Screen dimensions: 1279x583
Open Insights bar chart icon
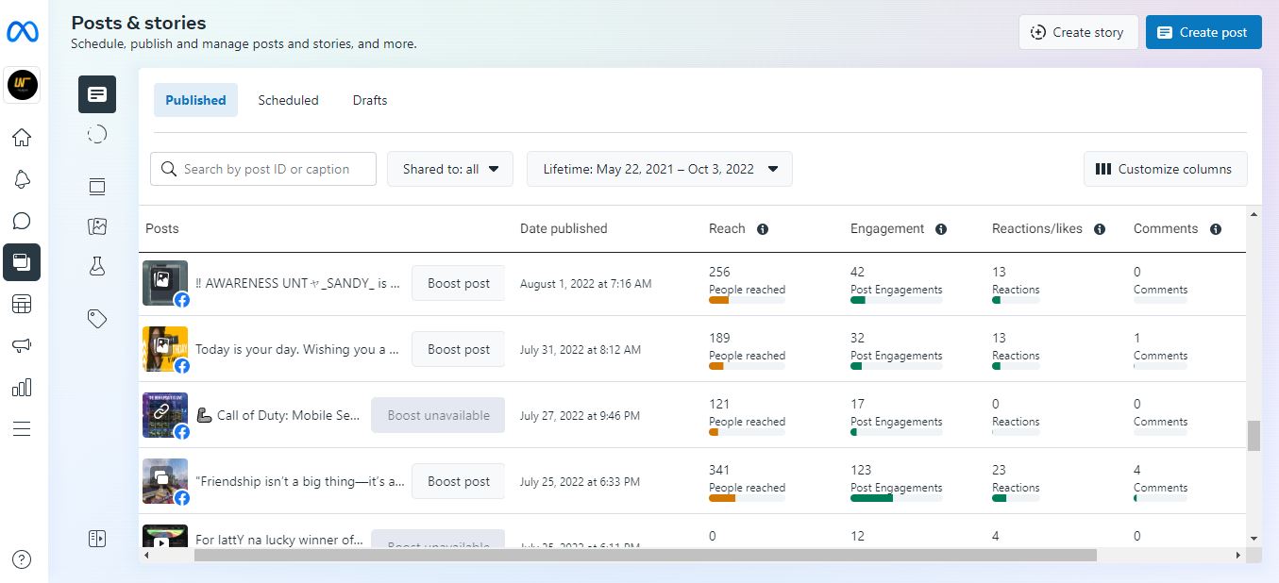click(22, 387)
